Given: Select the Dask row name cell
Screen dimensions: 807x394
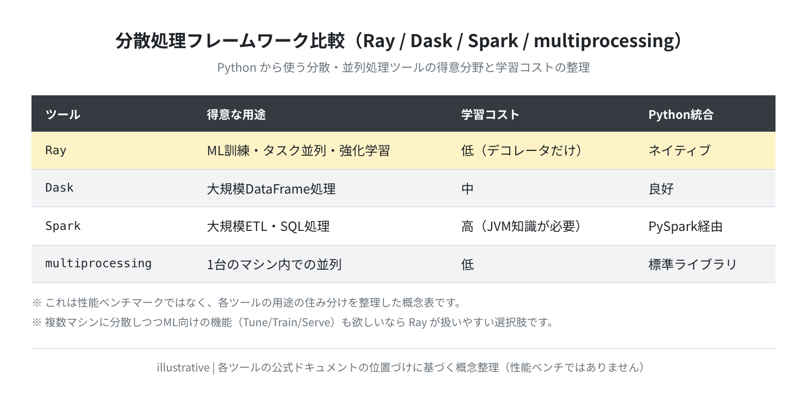Looking at the screenshot, I should pos(60,188).
